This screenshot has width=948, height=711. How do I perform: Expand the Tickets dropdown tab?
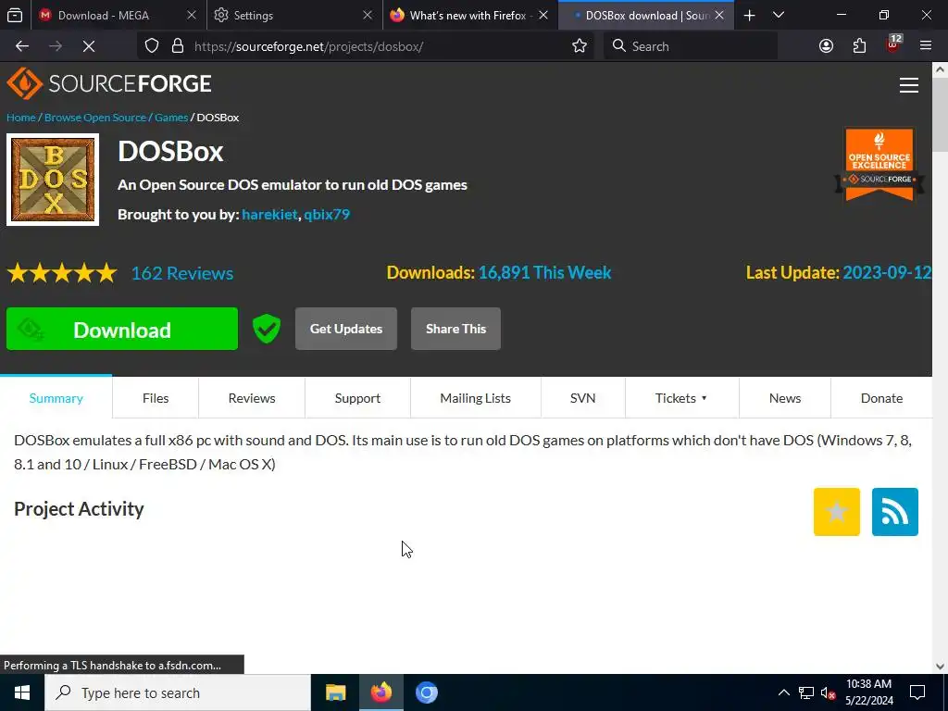click(681, 398)
